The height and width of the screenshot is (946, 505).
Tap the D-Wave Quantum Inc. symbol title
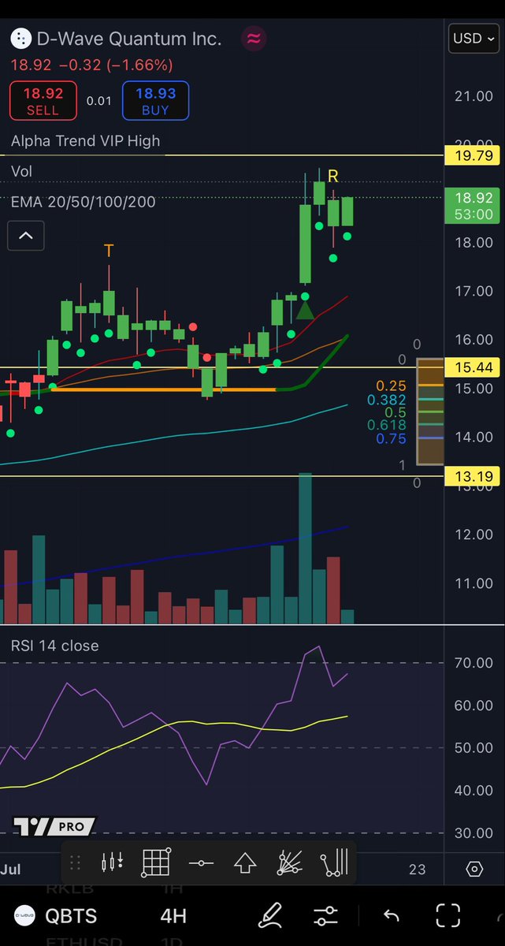130,38
